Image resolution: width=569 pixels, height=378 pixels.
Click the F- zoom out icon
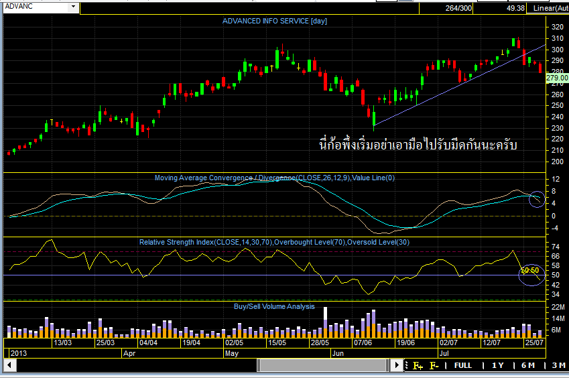pyautogui.click(x=434, y=366)
